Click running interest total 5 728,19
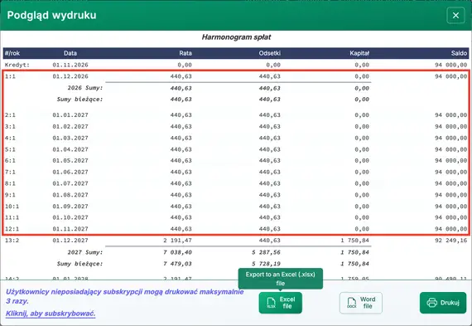 (266, 264)
